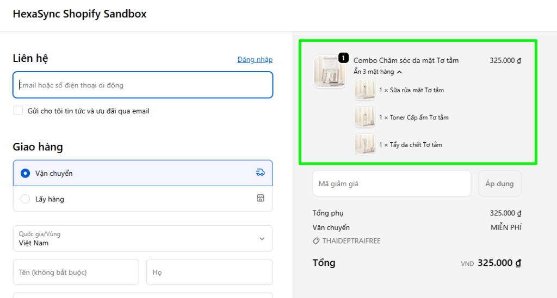Collapse the Ẩn 3 mặt hàng item list
The height and width of the screenshot is (298, 557).
[x=377, y=72]
